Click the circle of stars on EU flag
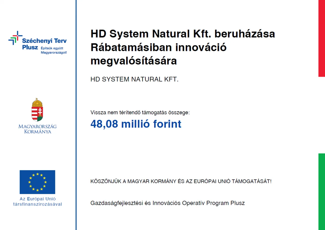325x230 pixels. [37, 182]
